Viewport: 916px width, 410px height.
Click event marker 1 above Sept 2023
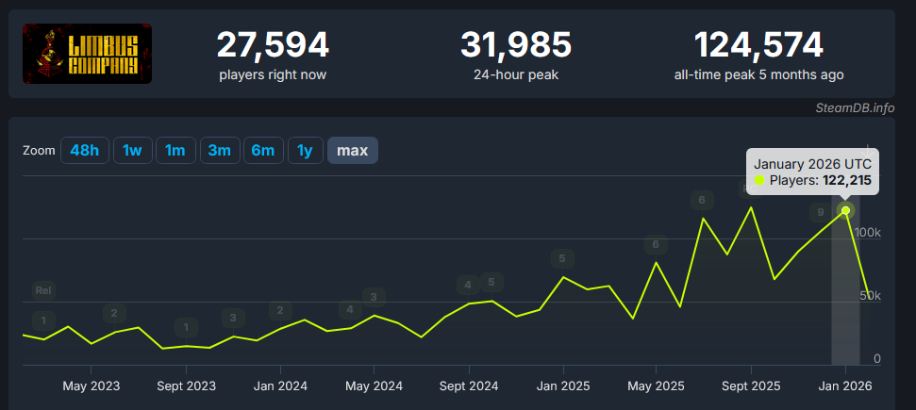click(x=187, y=327)
